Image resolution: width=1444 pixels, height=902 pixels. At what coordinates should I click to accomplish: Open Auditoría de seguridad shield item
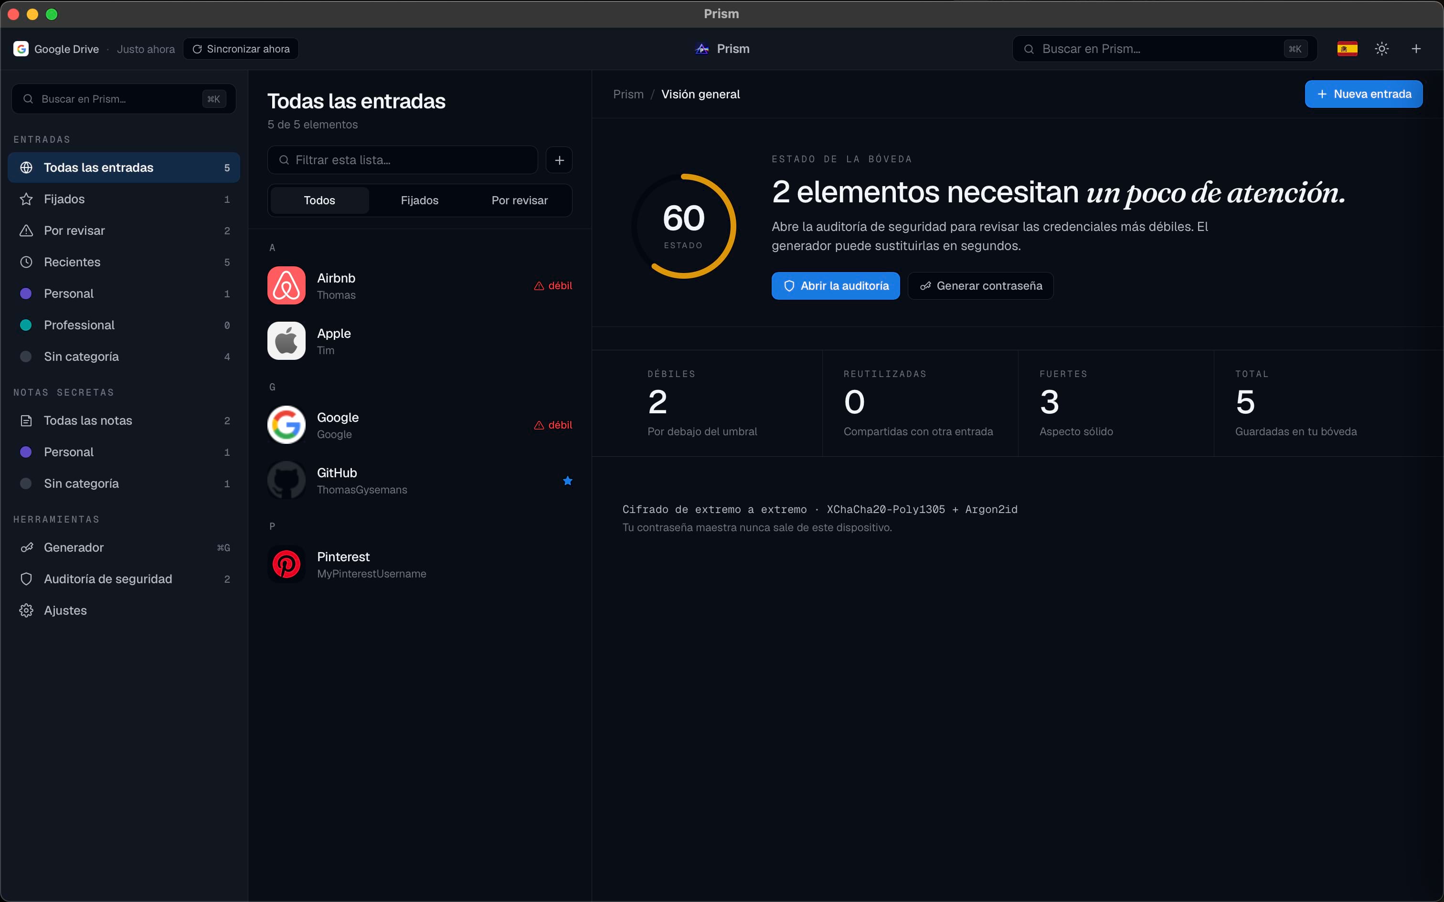124,579
